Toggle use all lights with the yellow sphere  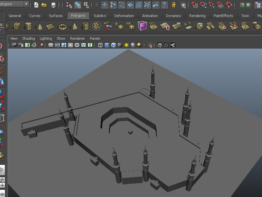click(x=126, y=45)
